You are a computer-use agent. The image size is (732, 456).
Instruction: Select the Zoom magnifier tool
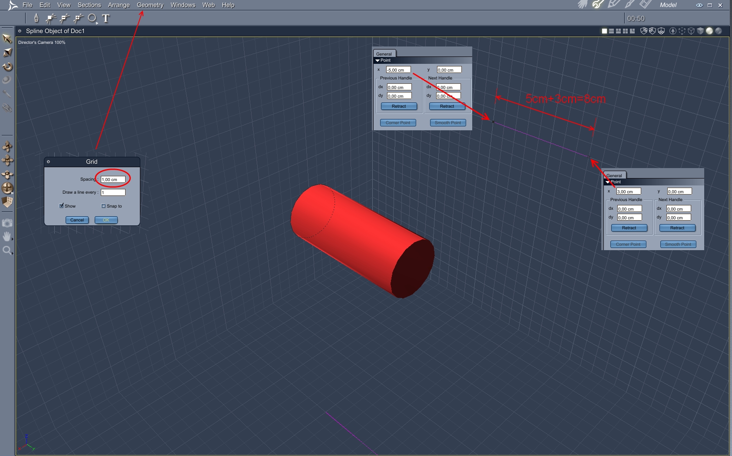pyautogui.click(x=7, y=250)
